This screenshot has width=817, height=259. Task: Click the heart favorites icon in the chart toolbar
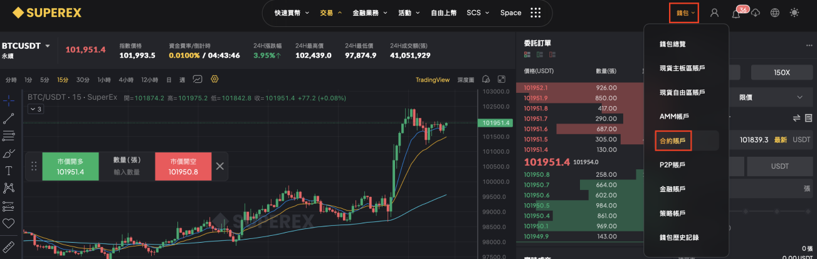coord(9,223)
